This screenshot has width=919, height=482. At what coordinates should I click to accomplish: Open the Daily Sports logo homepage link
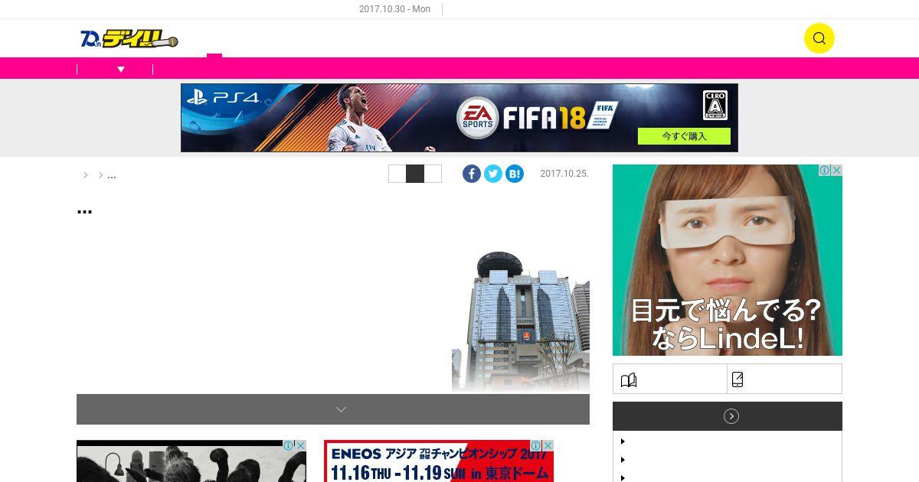click(129, 38)
